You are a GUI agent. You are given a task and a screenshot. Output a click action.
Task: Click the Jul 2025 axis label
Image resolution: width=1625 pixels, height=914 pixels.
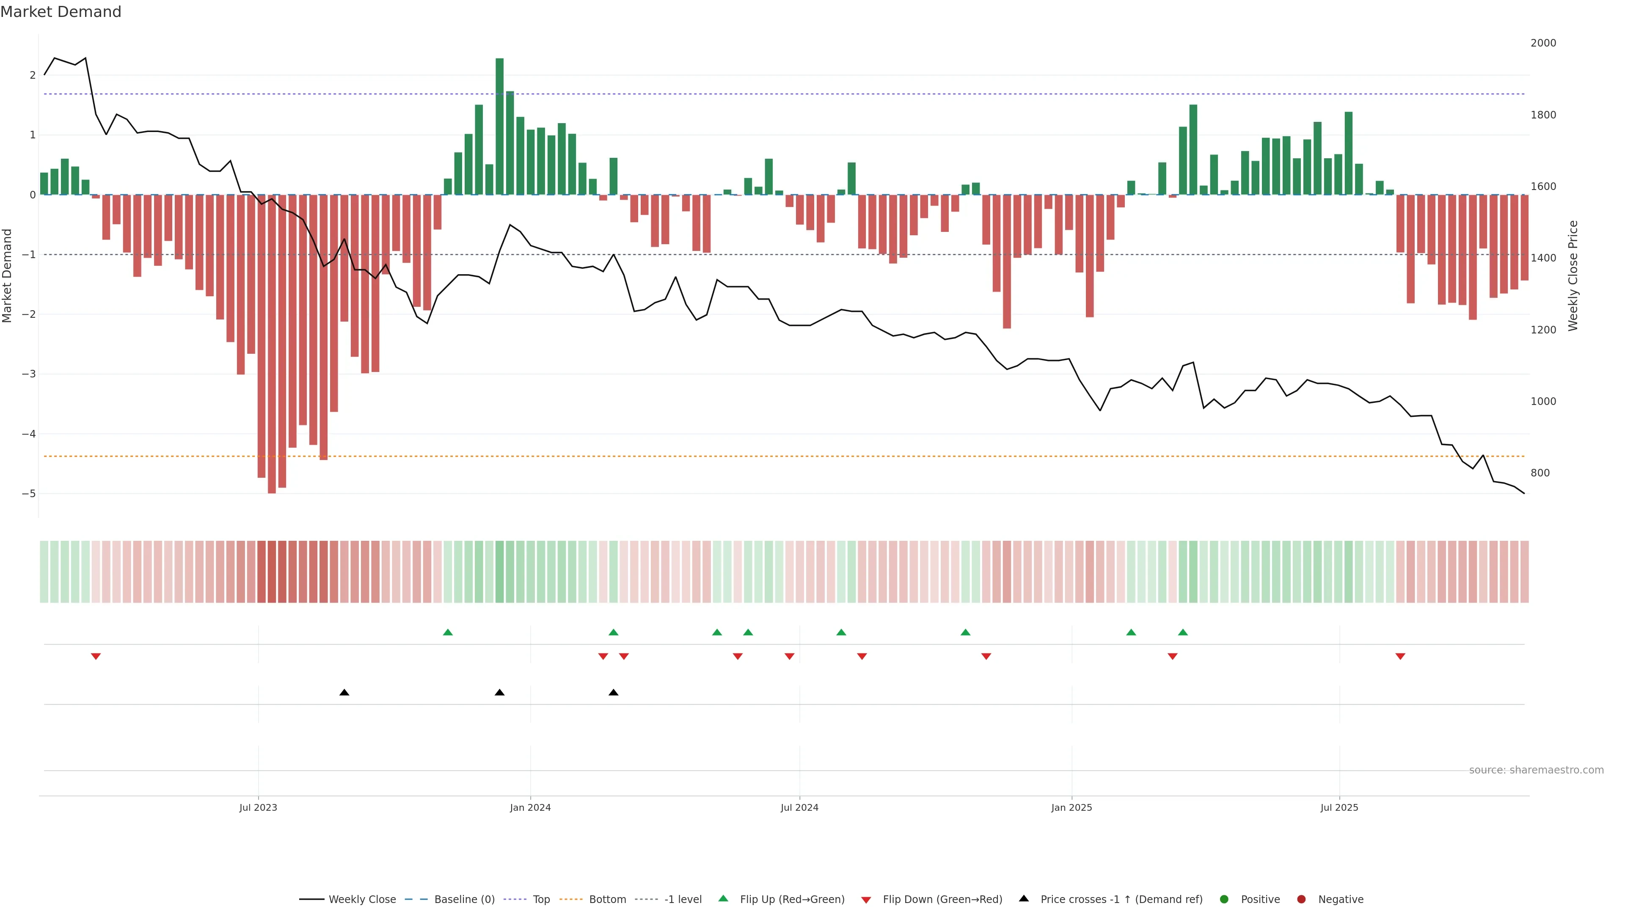(1339, 807)
